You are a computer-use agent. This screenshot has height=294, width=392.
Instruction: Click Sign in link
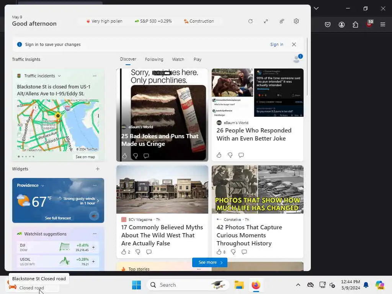click(x=276, y=44)
